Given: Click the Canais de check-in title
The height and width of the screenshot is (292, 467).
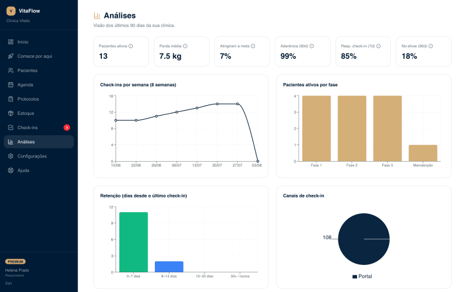Looking at the screenshot, I should click(304, 195).
